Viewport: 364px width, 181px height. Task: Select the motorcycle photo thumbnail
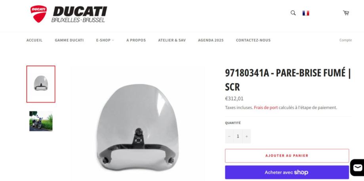coord(41,121)
